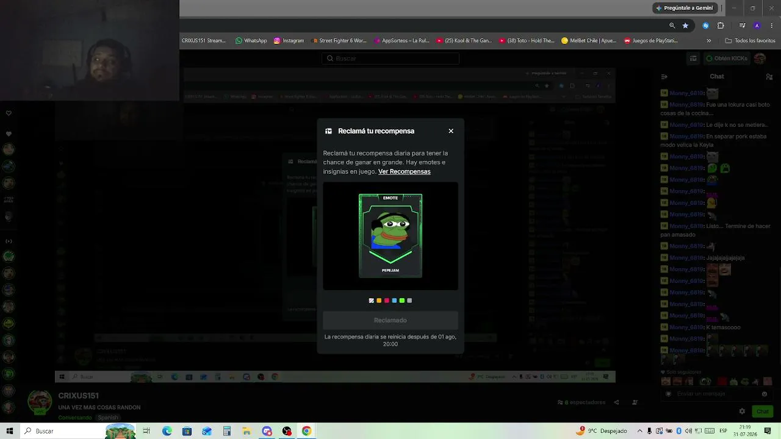Open the Kool & The Gang YouTube bookmark
Screen dimensions: 781x439
pyautogui.click(x=464, y=41)
